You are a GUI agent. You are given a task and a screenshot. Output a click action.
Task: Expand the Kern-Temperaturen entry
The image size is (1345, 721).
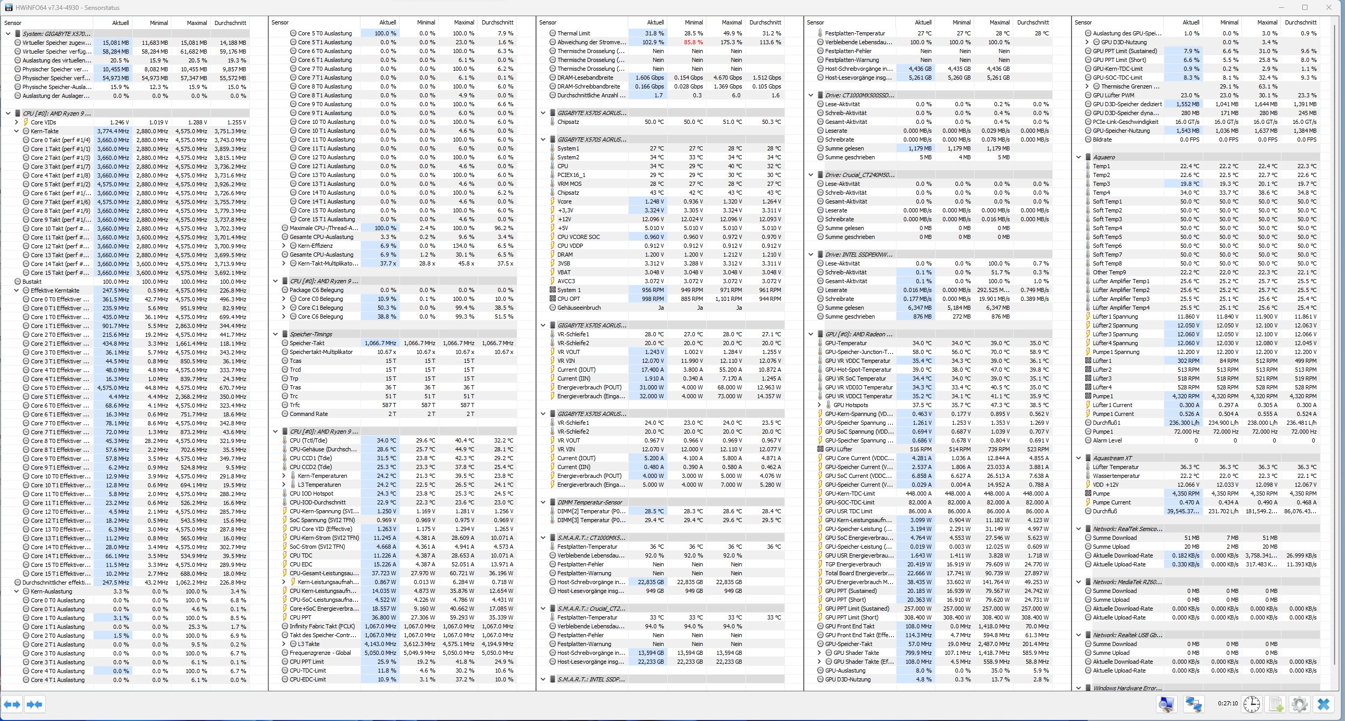point(284,476)
